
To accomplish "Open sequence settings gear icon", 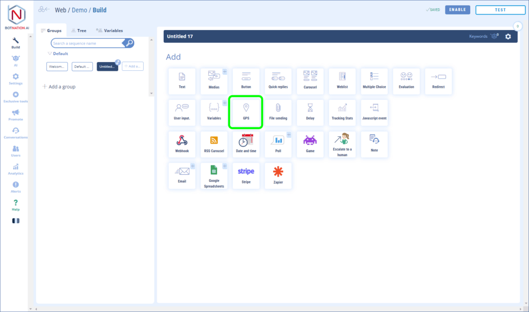I will point(508,37).
